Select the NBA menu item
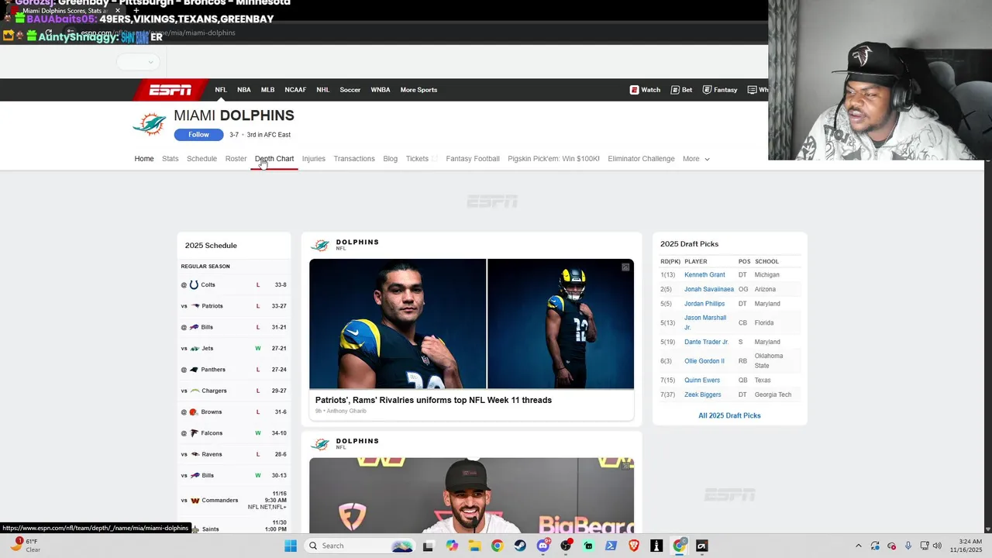 click(244, 90)
